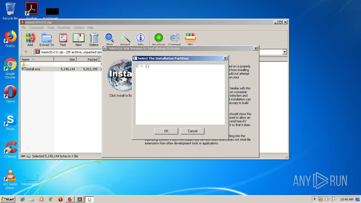This screenshot has width=361, height=203.
Task: Show hidden tray icons with the arrow
Action: (315, 199)
